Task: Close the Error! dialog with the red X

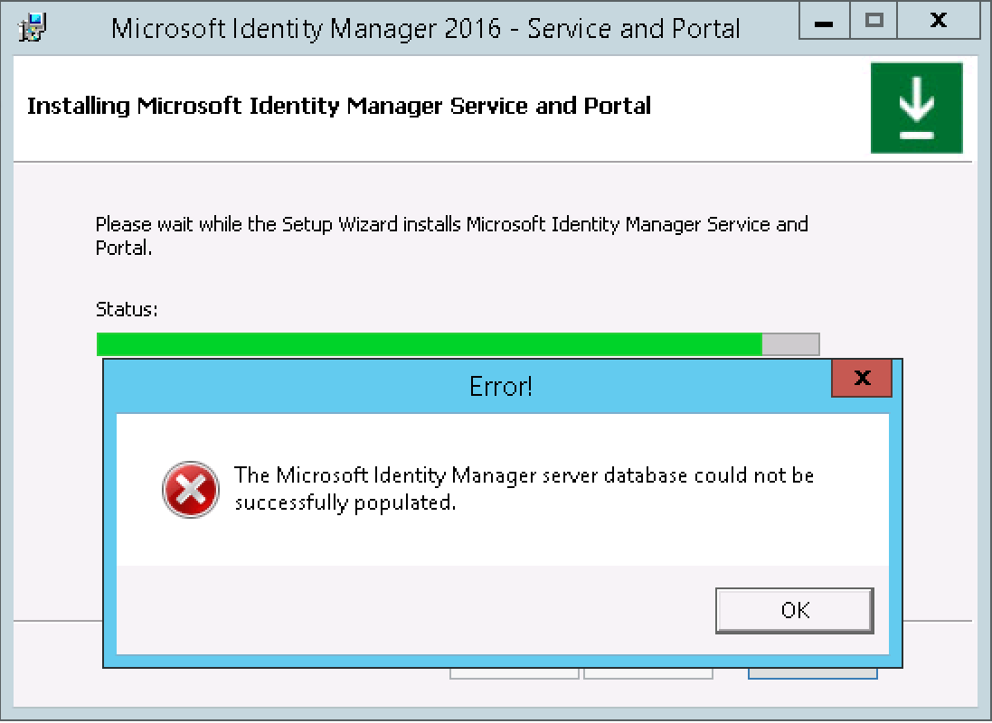Action: click(x=862, y=378)
